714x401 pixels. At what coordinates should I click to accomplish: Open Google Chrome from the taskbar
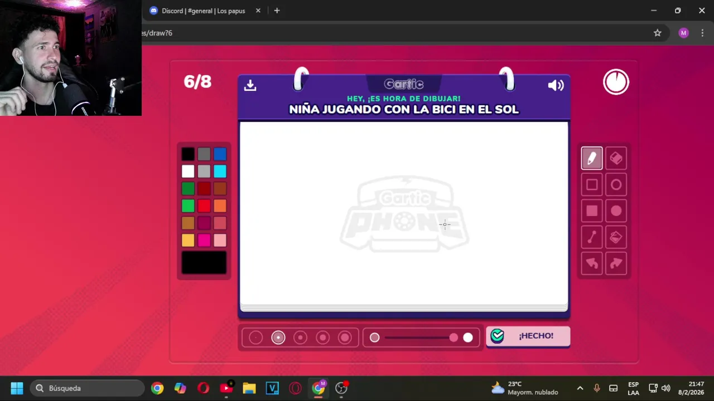(x=157, y=388)
